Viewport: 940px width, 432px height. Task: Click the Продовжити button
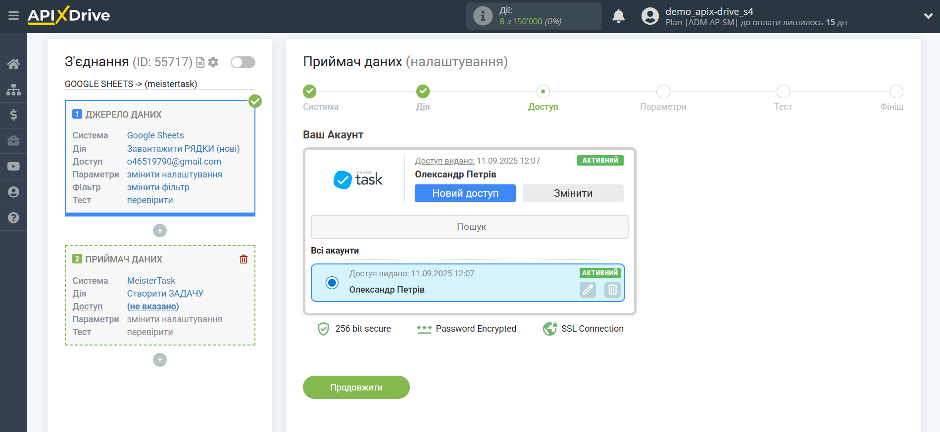[356, 388]
